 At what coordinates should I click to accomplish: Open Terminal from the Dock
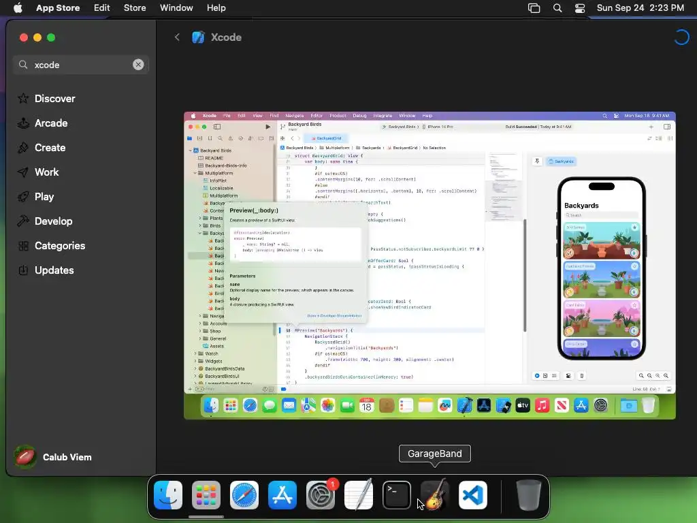click(397, 495)
